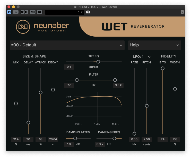
Task: Open the ≠00 - Default preset dropdown
Action: 67,45
